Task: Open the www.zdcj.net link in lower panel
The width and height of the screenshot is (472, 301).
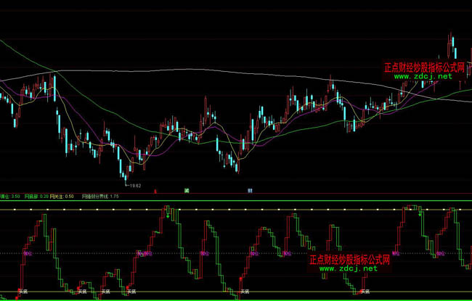Action: tap(349, 268)
